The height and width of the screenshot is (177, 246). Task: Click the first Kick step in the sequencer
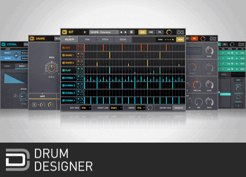tap(85, 48)
